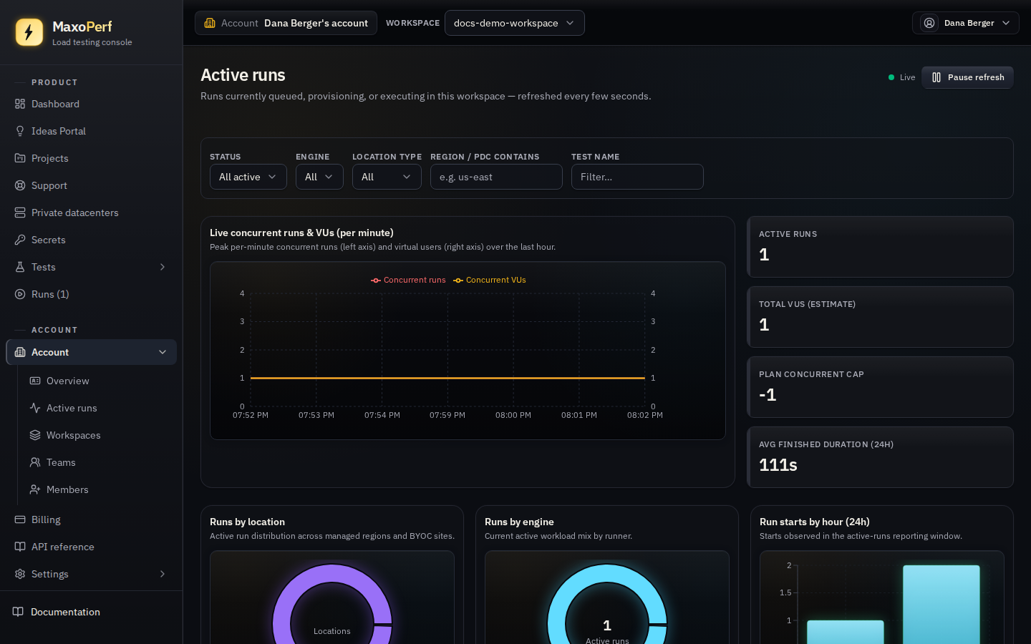Select Members under Account
This screenshot has width=1031, height=644.
click(x=98, y=489)
